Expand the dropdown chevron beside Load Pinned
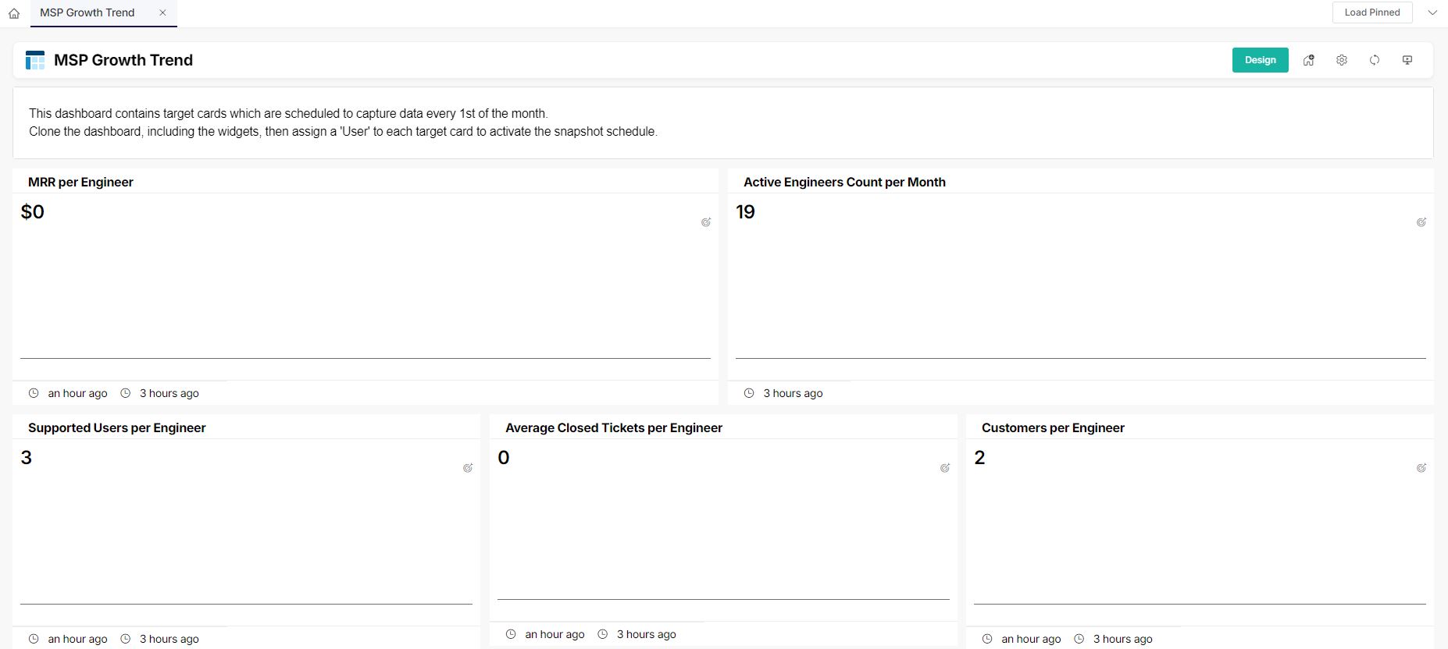Image resolution: width=1448 pixels, height=649 pixels. coord(1432,12)
